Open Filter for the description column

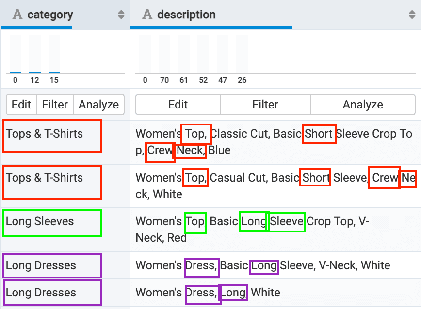coord(265,105)
